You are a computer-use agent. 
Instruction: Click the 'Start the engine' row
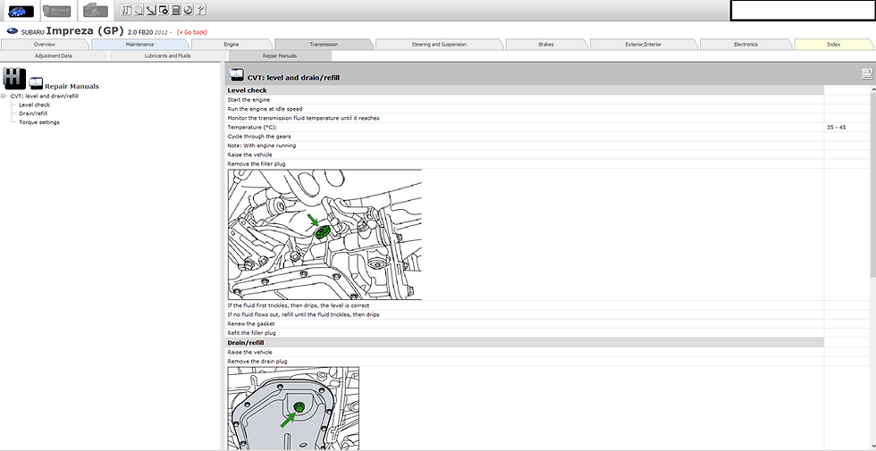[x=525, y=100]
